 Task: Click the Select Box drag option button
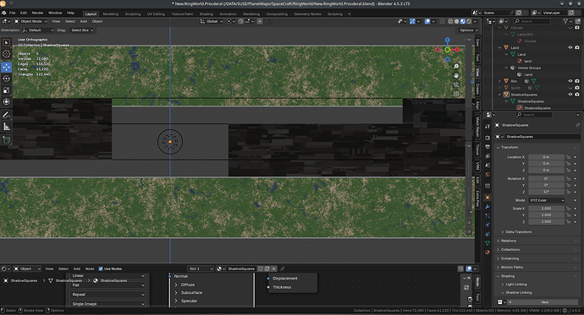point(82,30)
